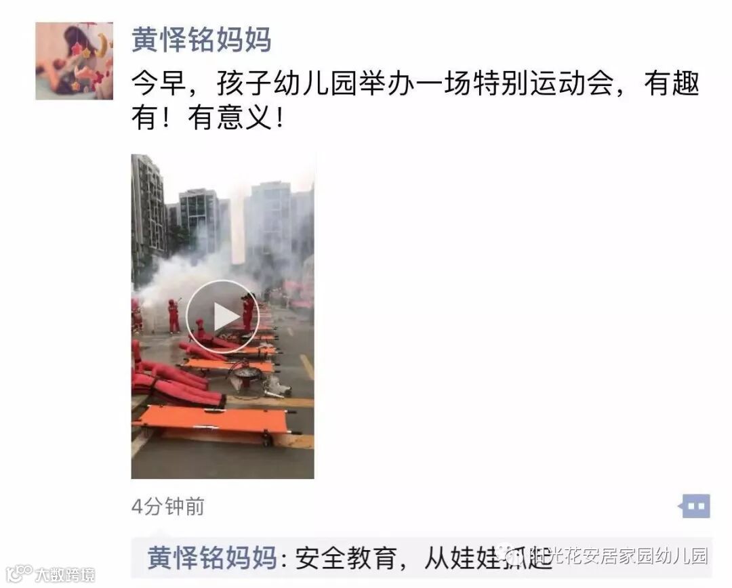Tap the 有趣 words ending first post line
The image size is (732, 588).
[672, 84]
